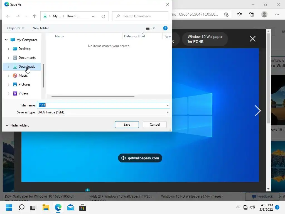Open the dialog Help icon
This screenshot has height=214, width=285.
click(x=165, y=28)
